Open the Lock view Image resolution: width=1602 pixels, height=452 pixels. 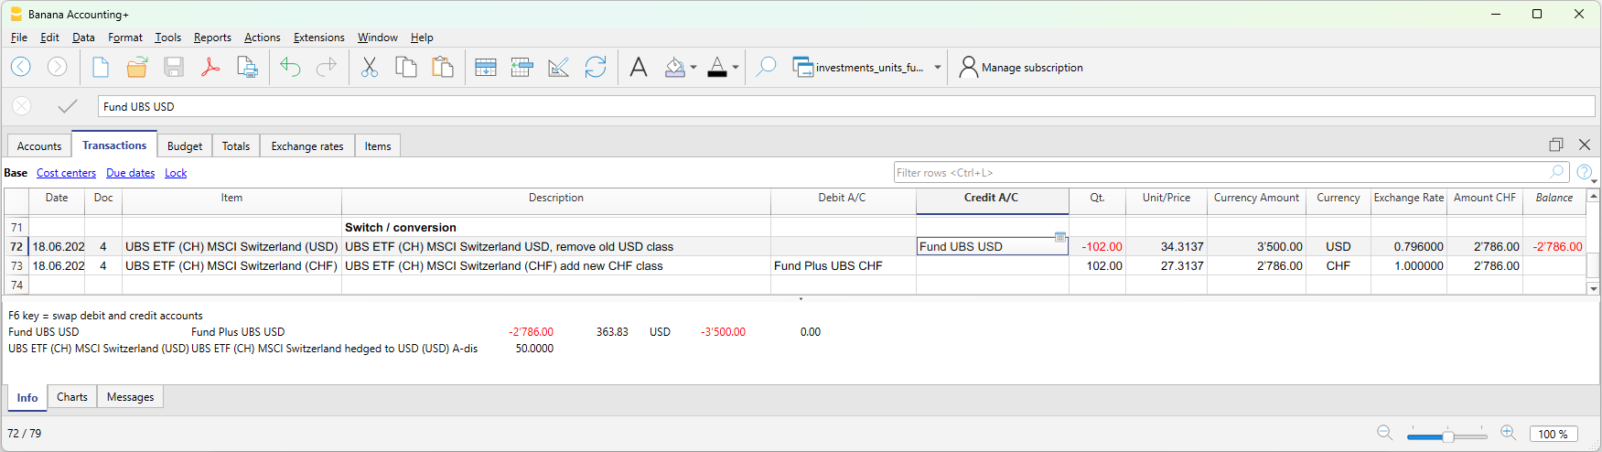click(x=176, y=173)
